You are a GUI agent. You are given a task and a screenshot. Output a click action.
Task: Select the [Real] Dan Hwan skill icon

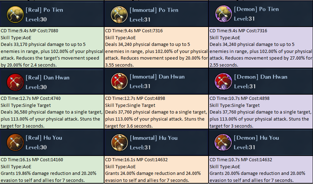click(x=15, y=82)
